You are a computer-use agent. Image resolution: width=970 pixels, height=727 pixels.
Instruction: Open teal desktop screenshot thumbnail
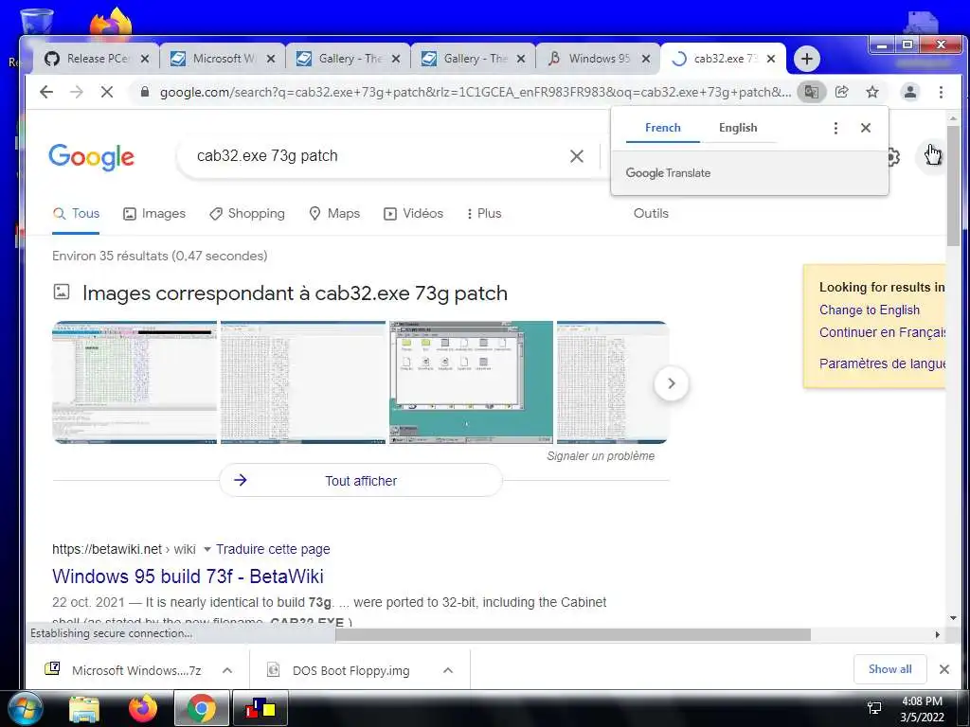coord(471,382)
